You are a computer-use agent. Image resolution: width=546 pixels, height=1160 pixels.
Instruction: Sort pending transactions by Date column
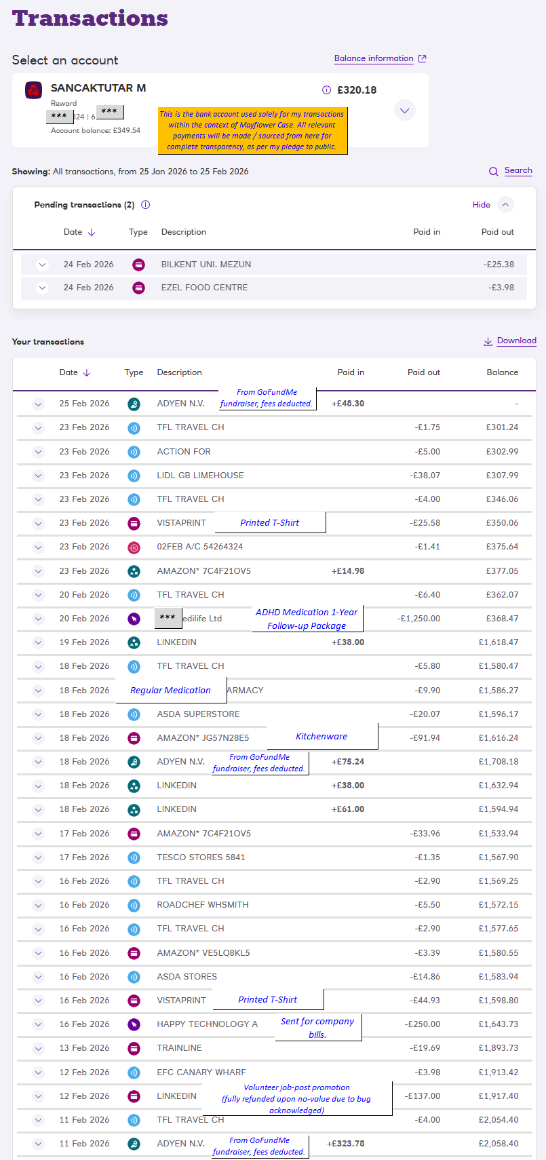(x=79, y=232)
